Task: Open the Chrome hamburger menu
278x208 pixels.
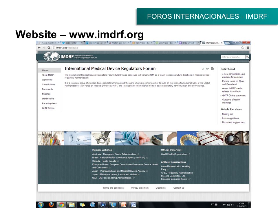Action: click(248, 48)
